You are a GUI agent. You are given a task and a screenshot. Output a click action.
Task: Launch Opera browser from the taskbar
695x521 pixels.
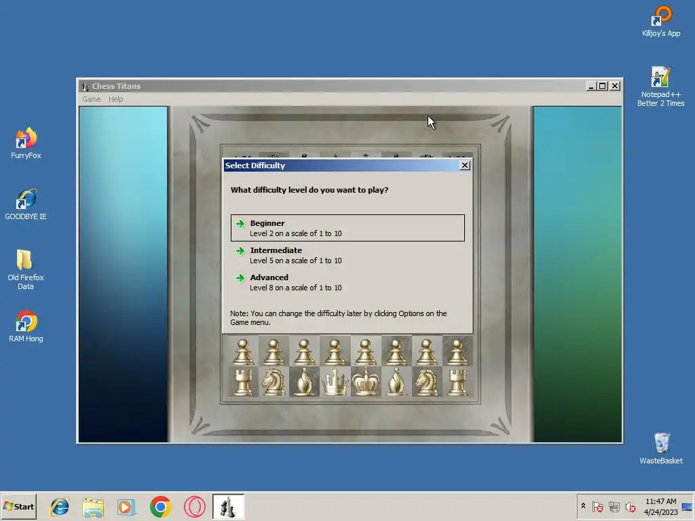tap(195, 507)
